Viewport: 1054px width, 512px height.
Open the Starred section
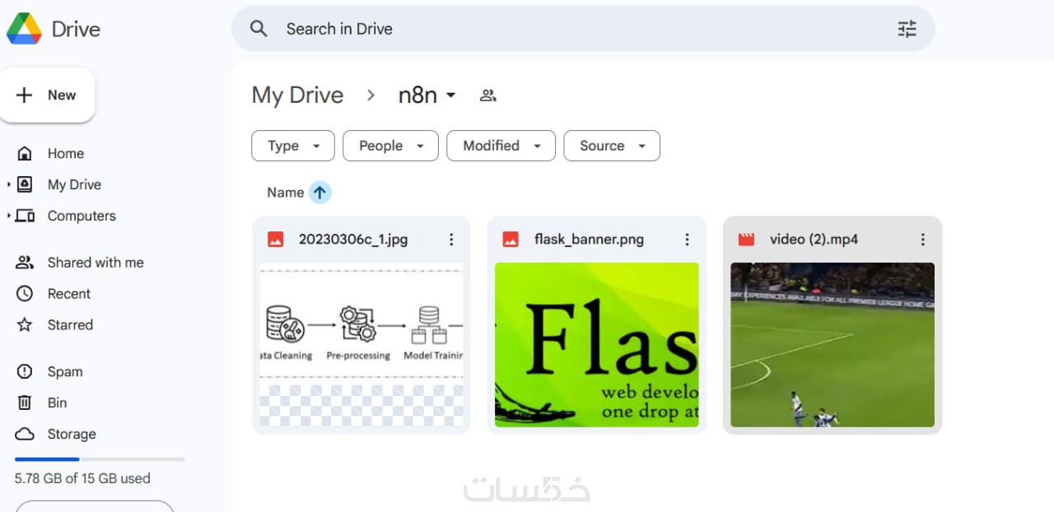(x=70, y=325)
